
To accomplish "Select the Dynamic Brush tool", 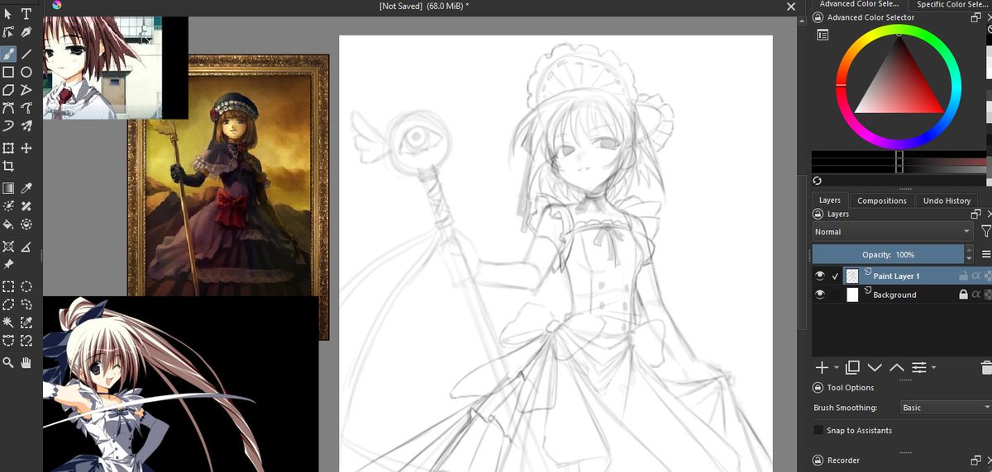I will click(8, 126).
